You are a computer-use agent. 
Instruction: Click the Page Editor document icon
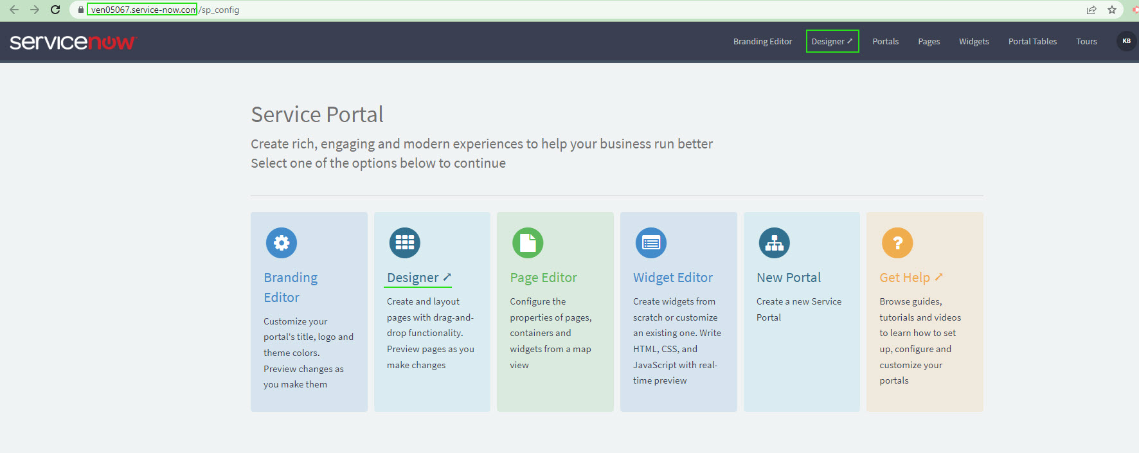(x=528, y=243)
